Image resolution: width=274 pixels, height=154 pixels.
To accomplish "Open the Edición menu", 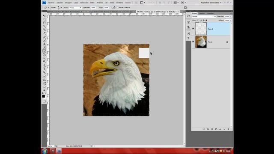I will (x=60, y=3).
